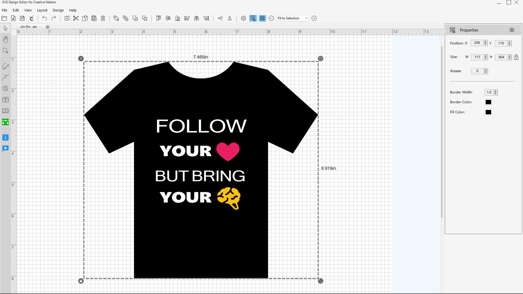The image size is (523, 294).
Task: Toggle the aspect ratio lock
Action: [x=516, y=57]
